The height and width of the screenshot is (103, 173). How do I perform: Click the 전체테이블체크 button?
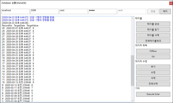pyautogui.click(x=153, y=41)
